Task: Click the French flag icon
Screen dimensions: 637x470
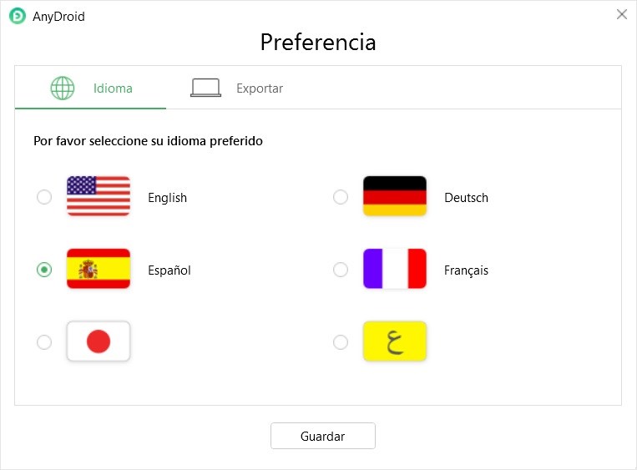Action: (394, 269)
